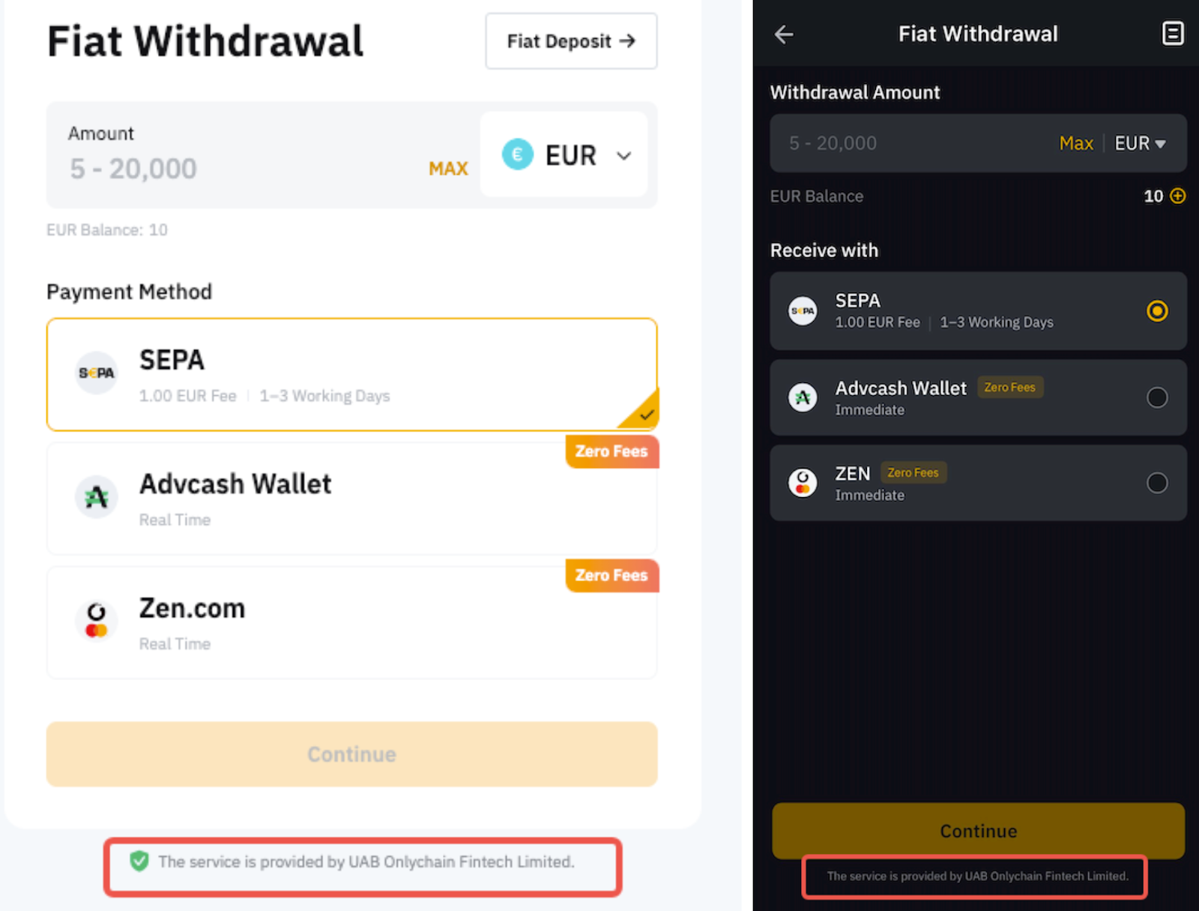Choose the Zen.com payment method card

click(x=351, y=623)
